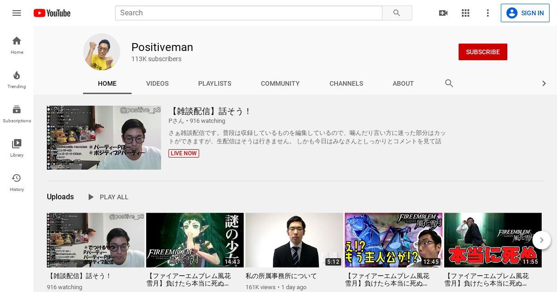Focus the Search input field

248,13
